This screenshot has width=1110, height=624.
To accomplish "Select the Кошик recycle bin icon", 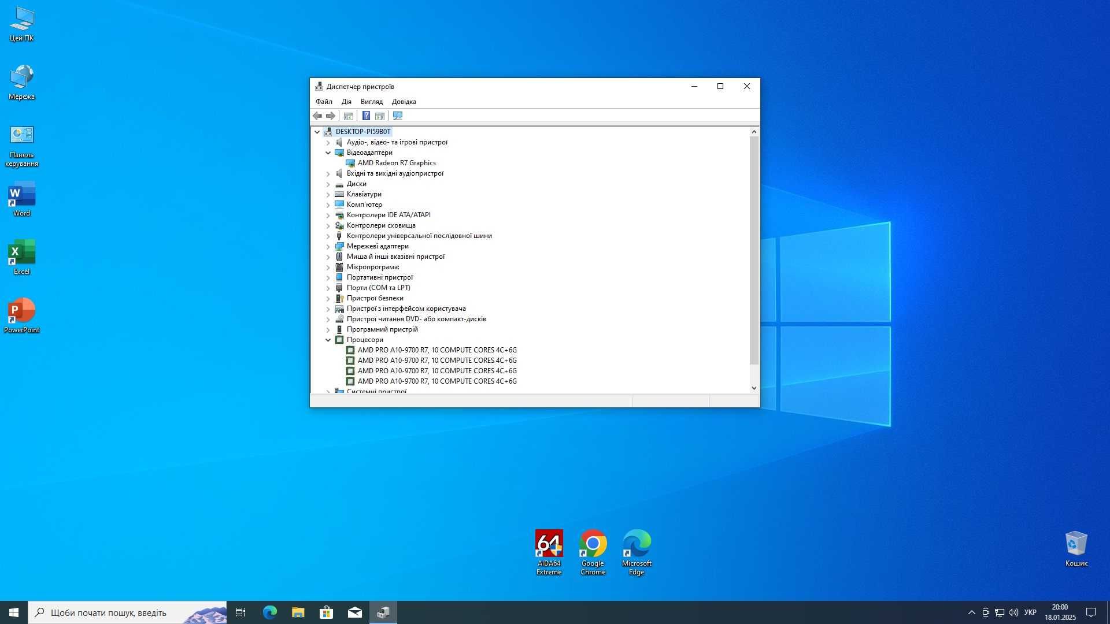I will pos(1076,549).
